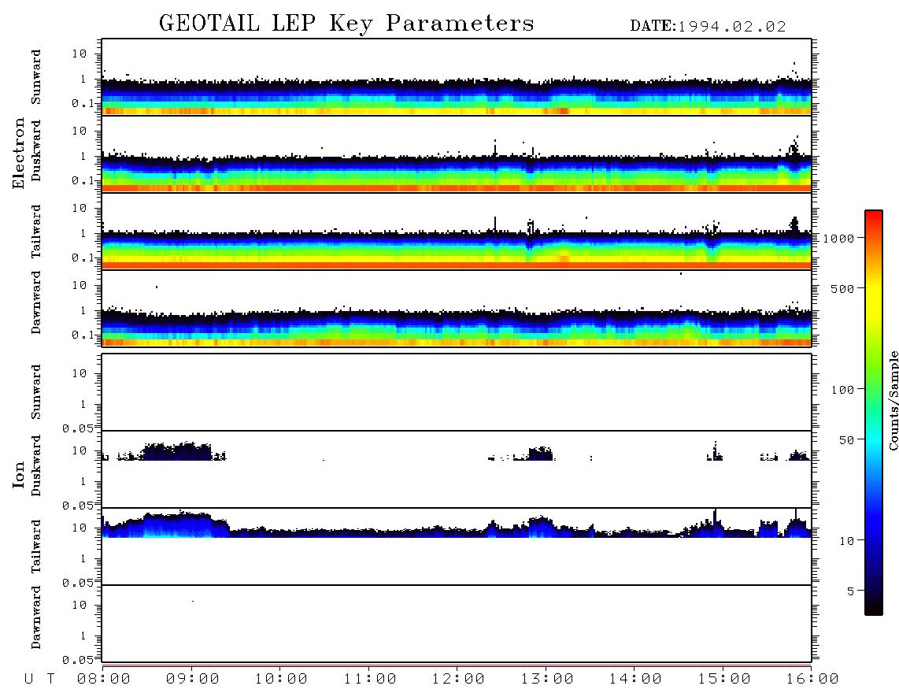Click the "Counts/Sample" color bar label
Viewport: 899px width, 693px height.
pos(893,401)
